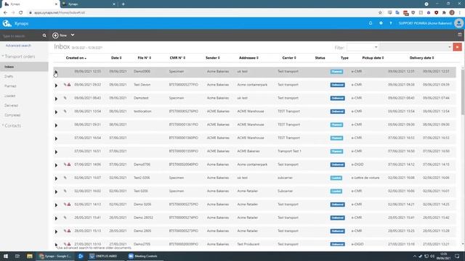The width and height of the screenshot is (465, 261).
Task: Open File Explorer from taskbar
Action: [x=29, y=256]
